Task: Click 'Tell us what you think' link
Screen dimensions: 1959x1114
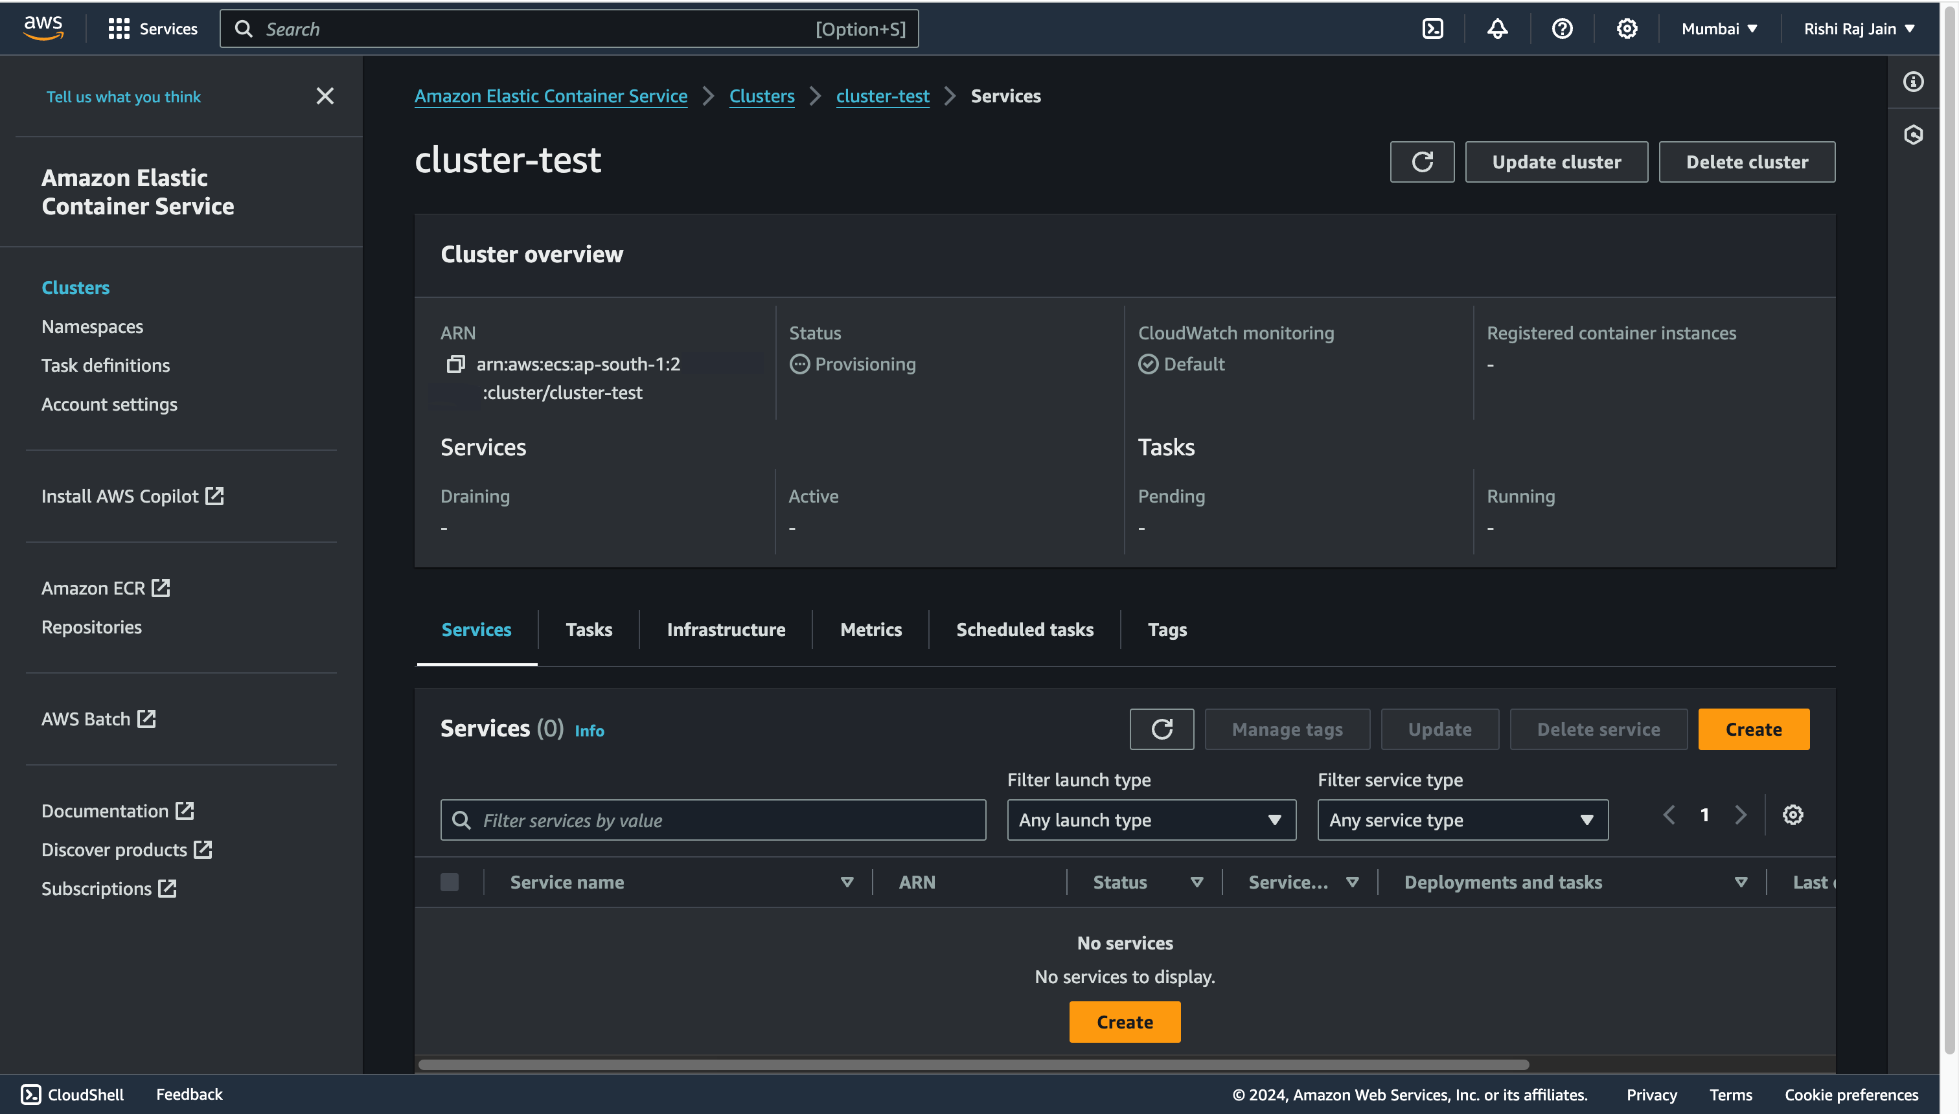Action: pos(123,97)
